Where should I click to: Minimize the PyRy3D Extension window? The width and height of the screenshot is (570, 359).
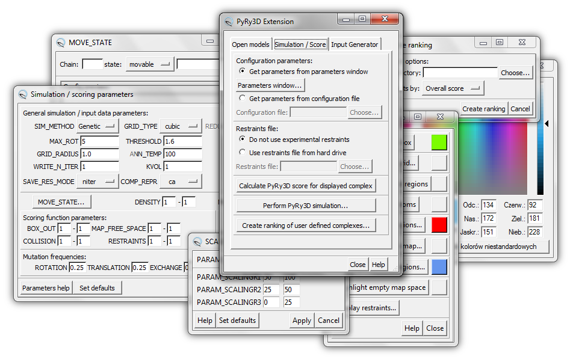[345, 19]
